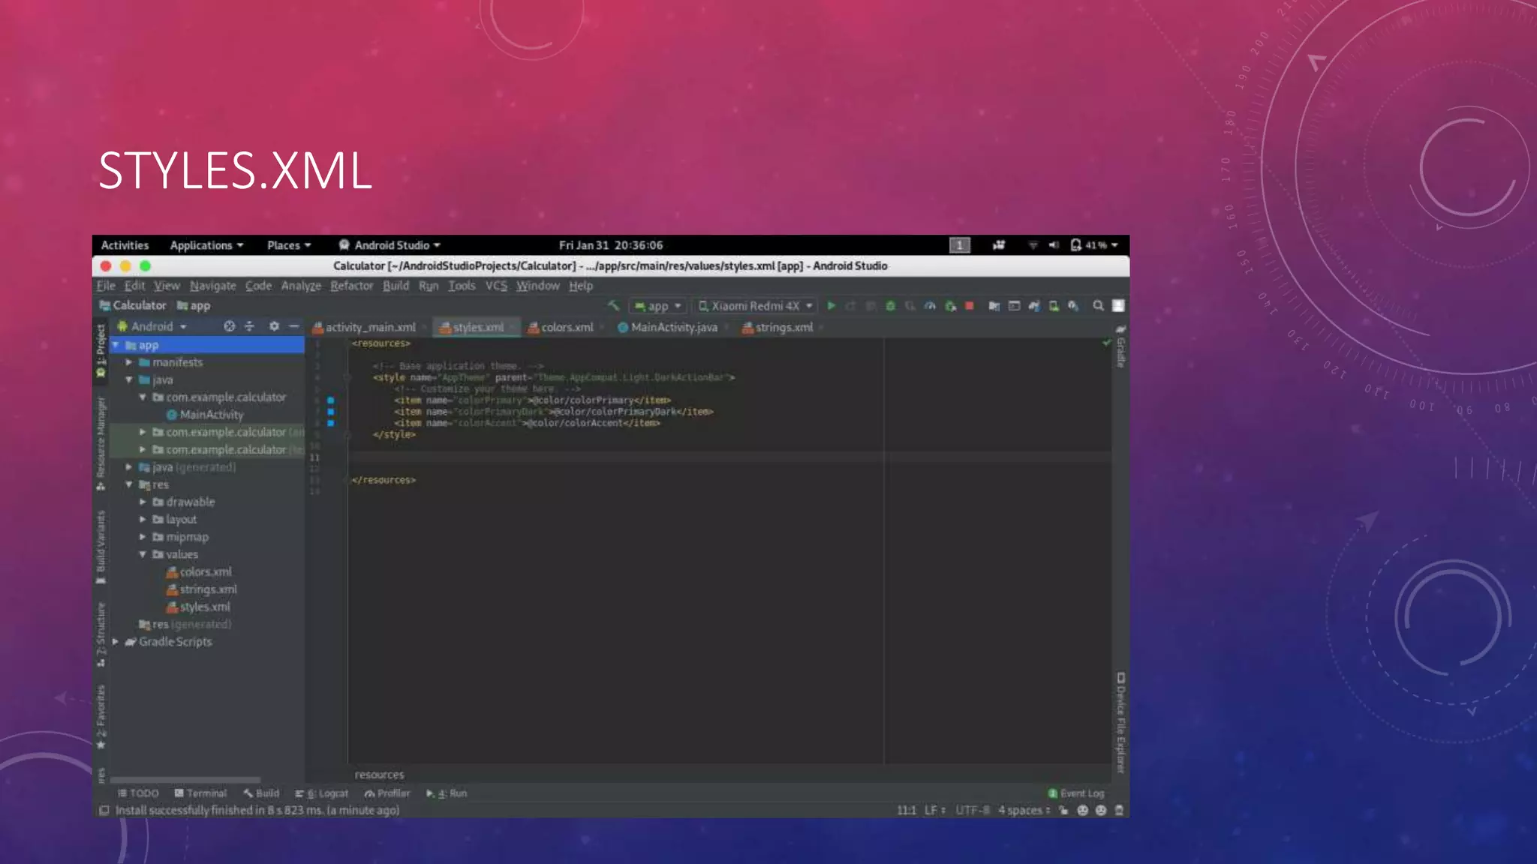The width and height of the screenshot is (1537, 864).
Task: Open the Search Everywhere magnifier
Action: click(x=1098, y=306)
